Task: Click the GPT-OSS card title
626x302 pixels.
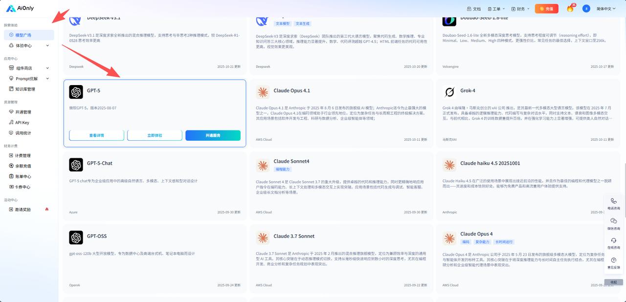Action: click(x=97, y=236)
